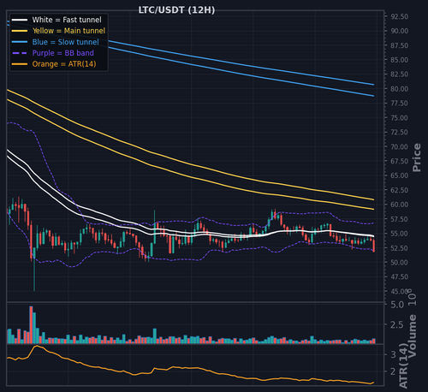Click the 5.0 volume axis label
Image resolution: width=428 pixels, height=392 pixels.
click(397, 305)
